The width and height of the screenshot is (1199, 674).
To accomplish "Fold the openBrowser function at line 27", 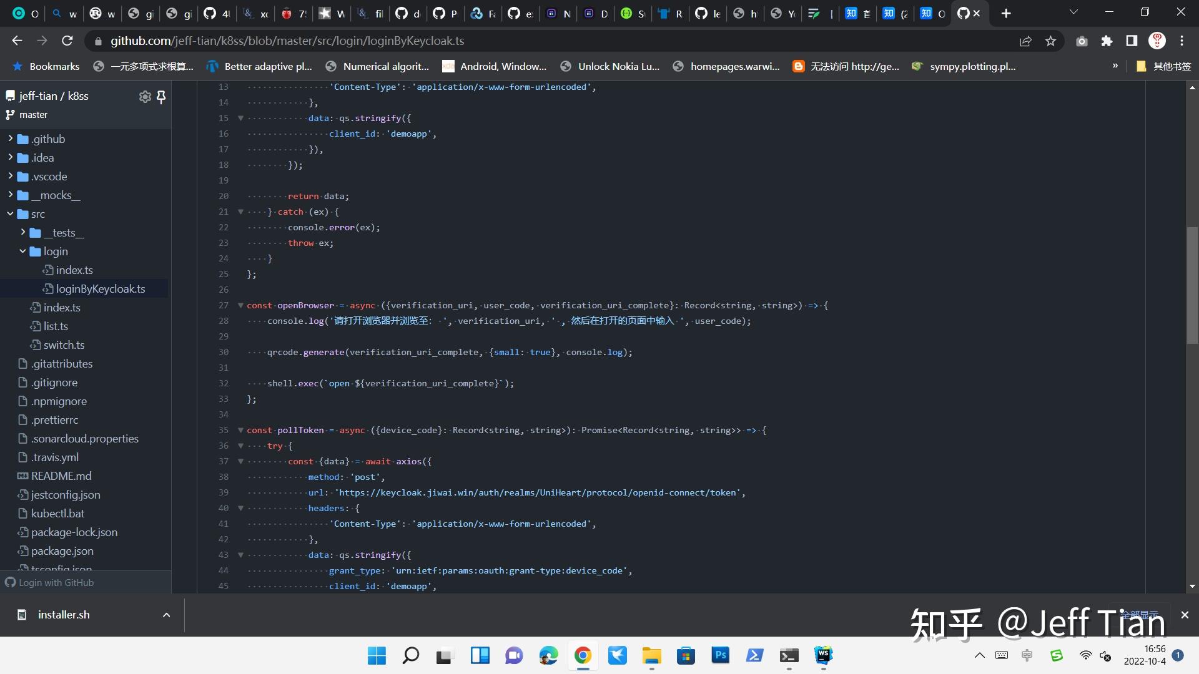I will pyautogui.click(x=240, y=305).
